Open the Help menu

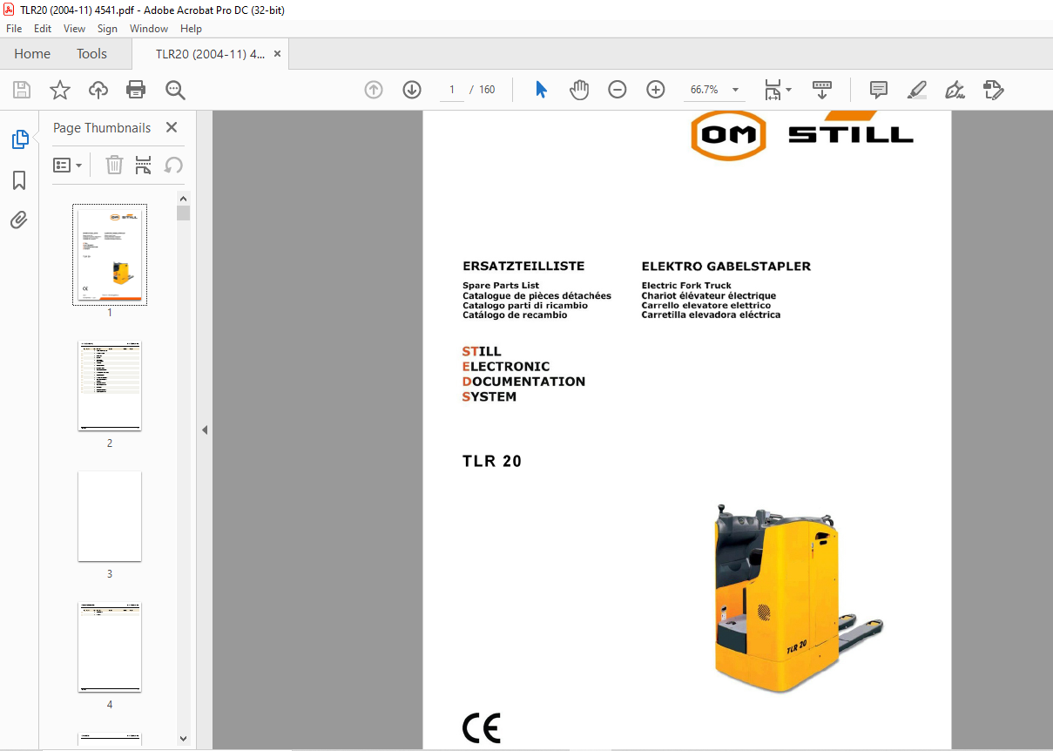coord(191,29)
